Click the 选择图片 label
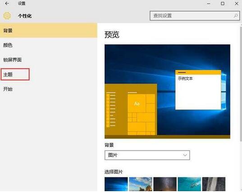242x193 pixels. coord(114,172)
